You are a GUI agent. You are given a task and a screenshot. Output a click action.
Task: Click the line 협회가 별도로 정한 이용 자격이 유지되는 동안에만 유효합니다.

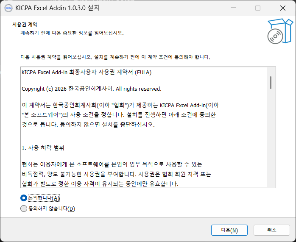(x=100, y=184)
